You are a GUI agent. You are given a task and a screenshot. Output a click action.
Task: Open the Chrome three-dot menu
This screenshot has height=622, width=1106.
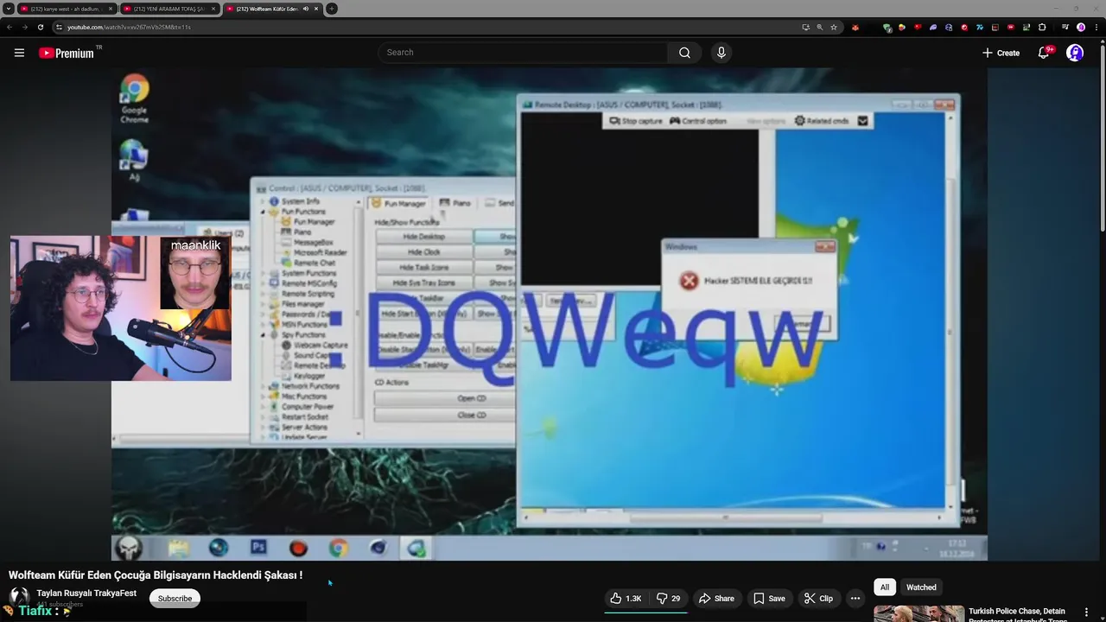pyautogui.click(x=1096, y=27)
